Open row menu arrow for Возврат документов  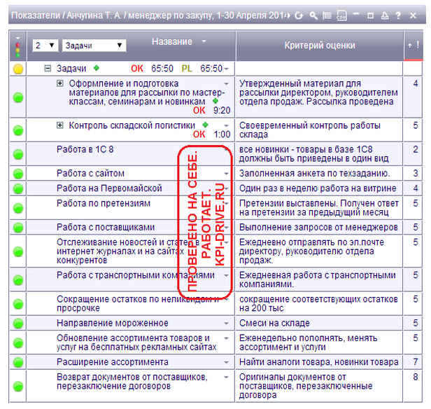226,377
